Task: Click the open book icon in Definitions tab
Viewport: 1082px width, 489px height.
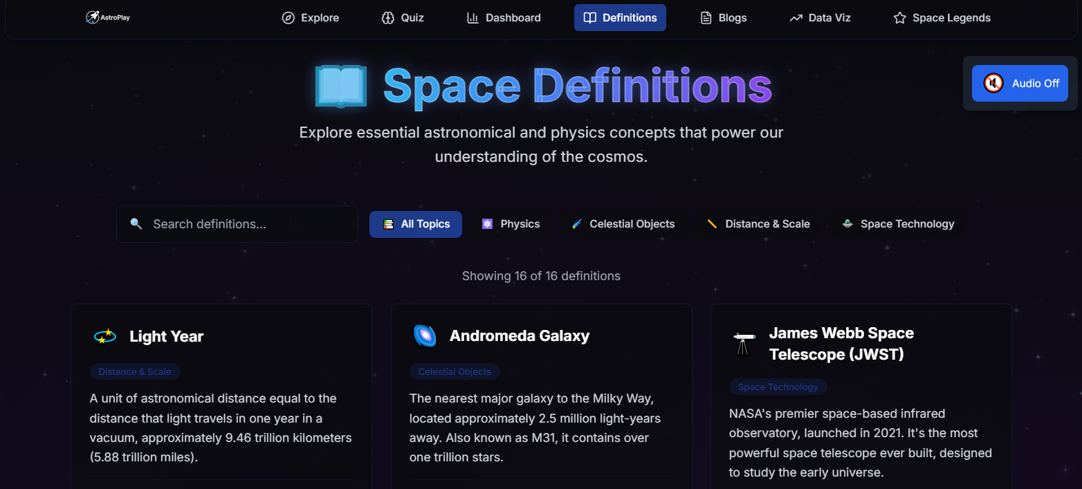Action: point(589,18)
